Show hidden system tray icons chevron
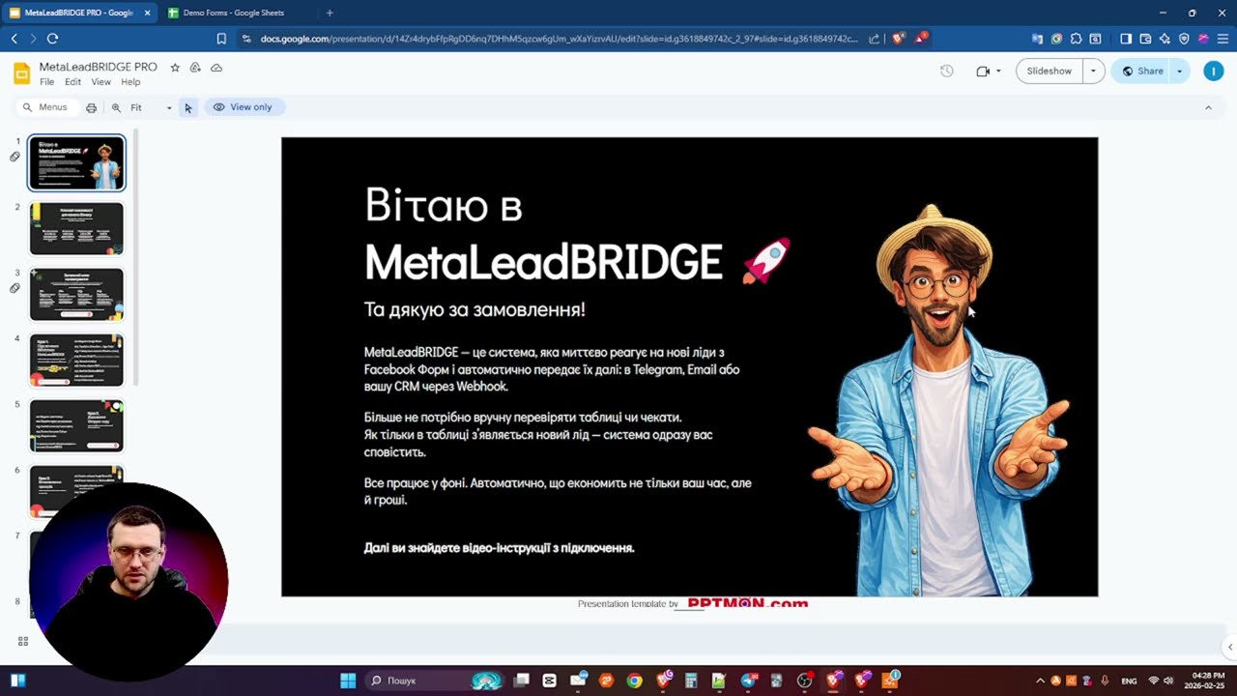 coord(1040,681)
